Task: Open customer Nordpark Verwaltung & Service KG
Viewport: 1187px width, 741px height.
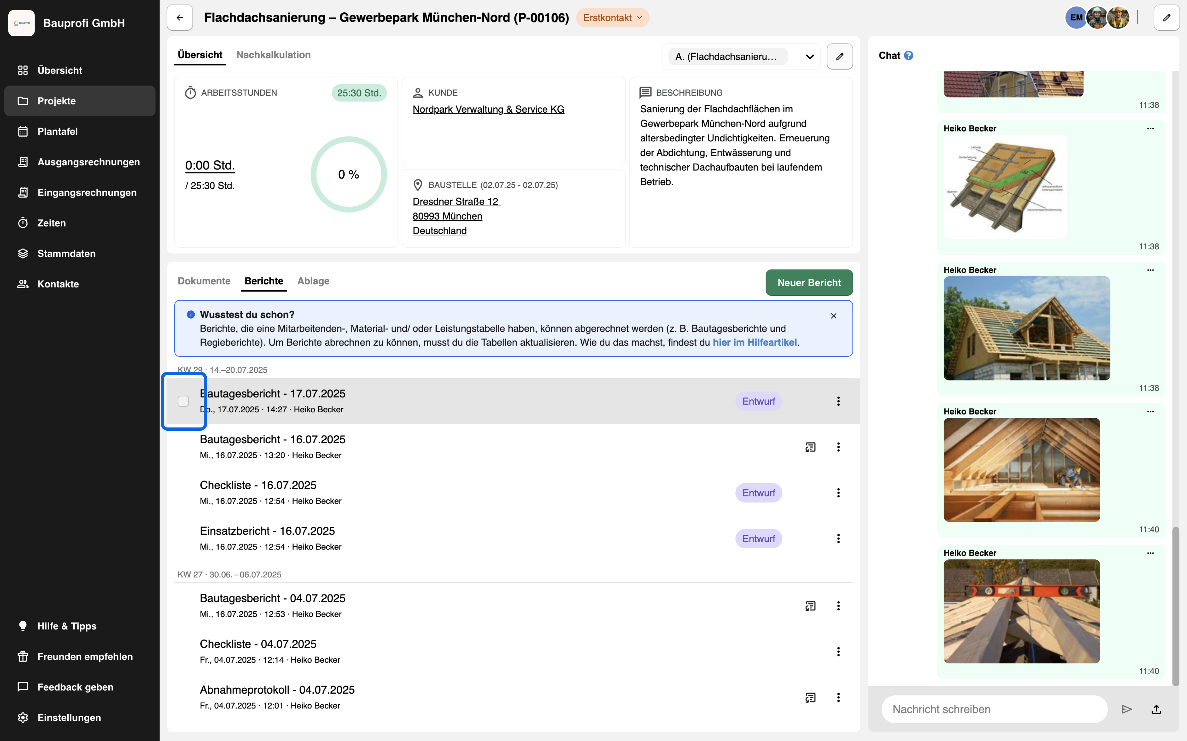Action: click(x=488, y=109)
